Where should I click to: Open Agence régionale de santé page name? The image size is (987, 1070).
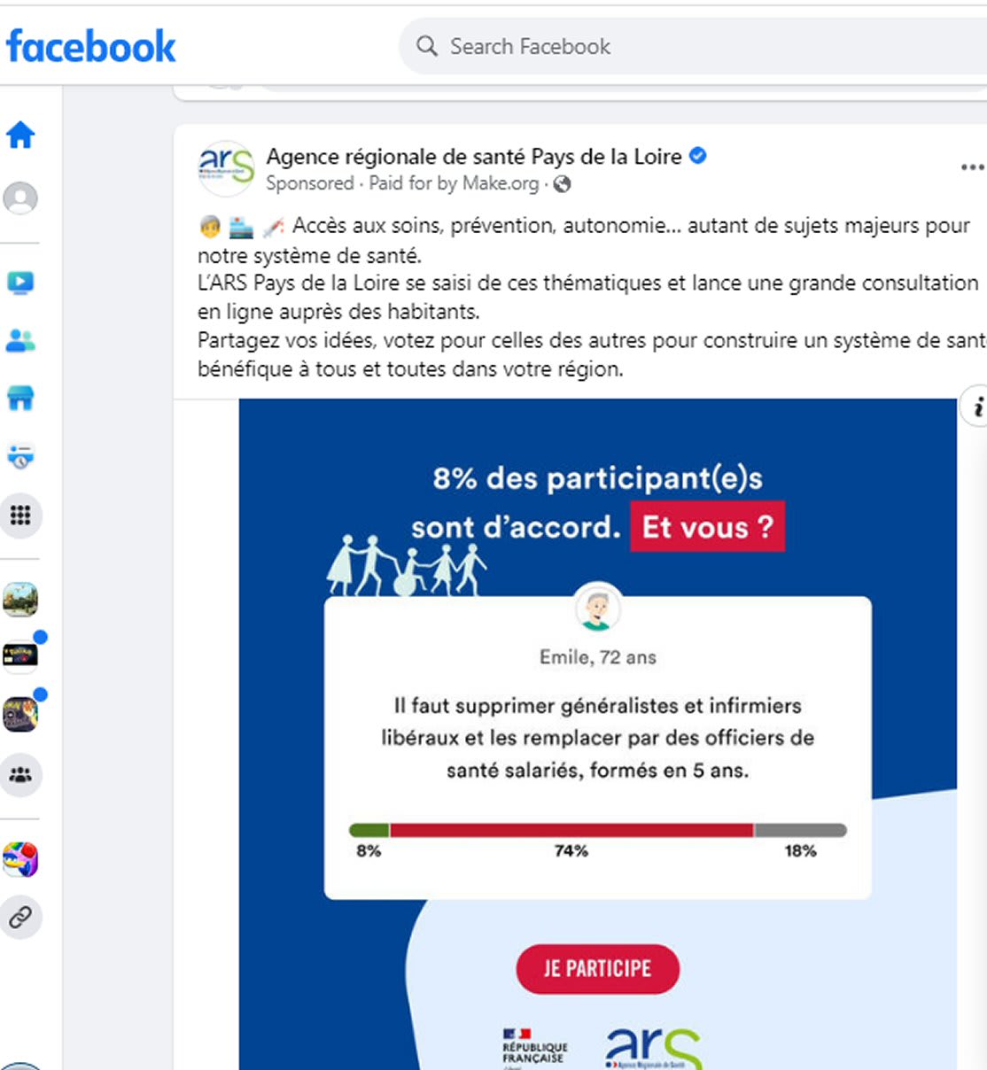pyautogui.click(x=474, y=157)
